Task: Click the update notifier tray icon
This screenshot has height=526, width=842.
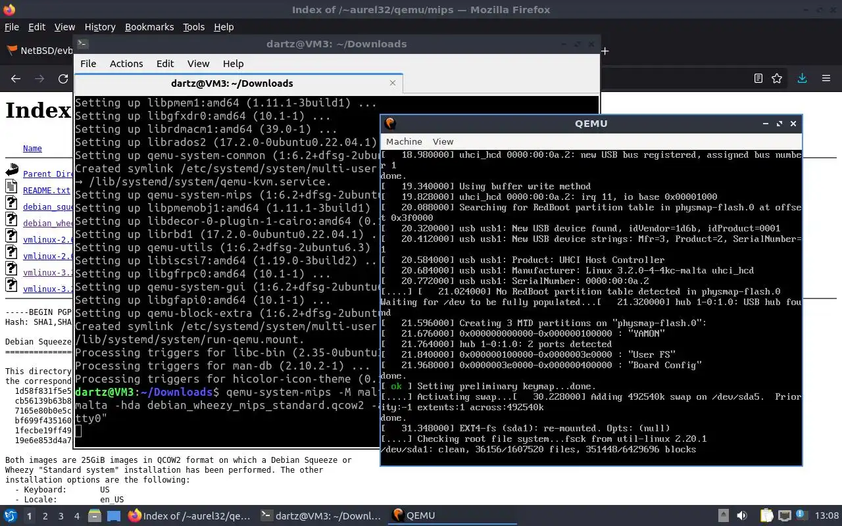Action: [x=802, y=515]
